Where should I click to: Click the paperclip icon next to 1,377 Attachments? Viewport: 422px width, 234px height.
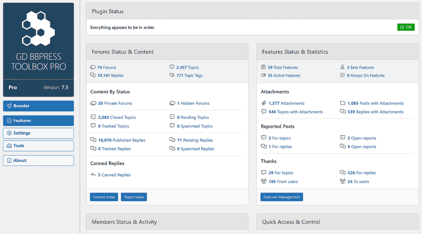pos(264,103)
